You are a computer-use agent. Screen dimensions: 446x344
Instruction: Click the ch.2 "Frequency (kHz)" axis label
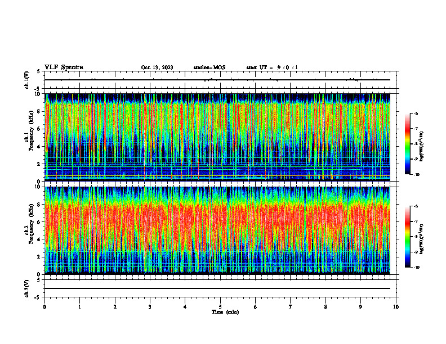(x=31, y=224)
